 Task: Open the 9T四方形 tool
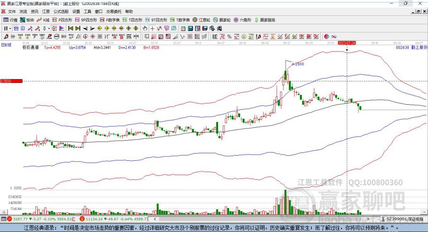click(156, 20)
